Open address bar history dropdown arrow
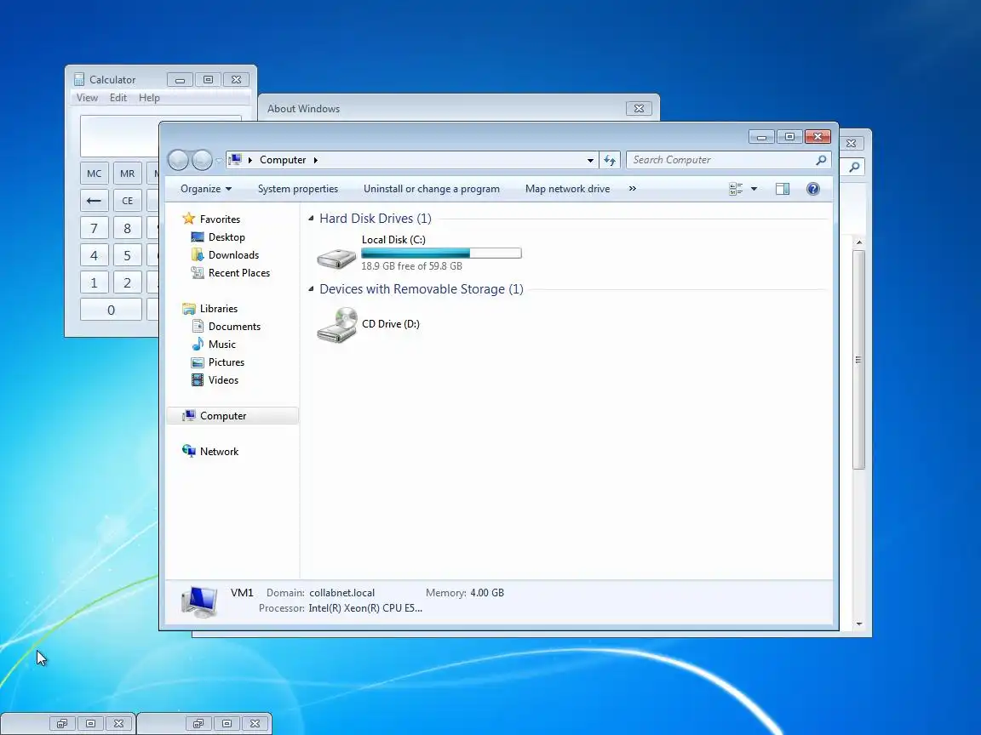The height and width of the screenshot is (735, 981). tap(590, 160)
